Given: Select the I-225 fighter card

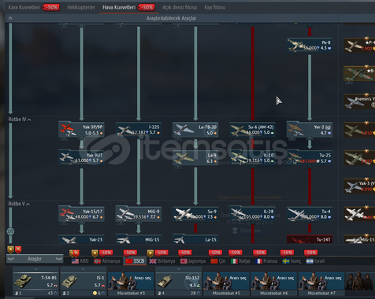Looking at the screenshot, I should (x=139, y=130).
